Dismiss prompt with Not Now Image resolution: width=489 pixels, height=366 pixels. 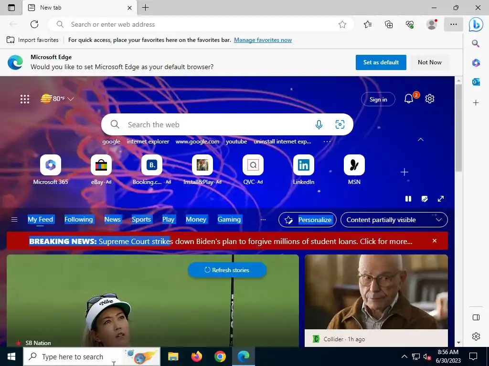[x=429, y=62]
